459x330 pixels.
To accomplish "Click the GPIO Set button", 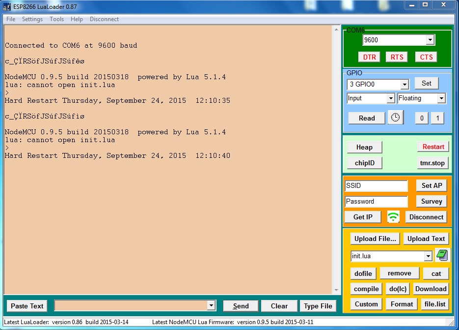I will coord(427,83).
